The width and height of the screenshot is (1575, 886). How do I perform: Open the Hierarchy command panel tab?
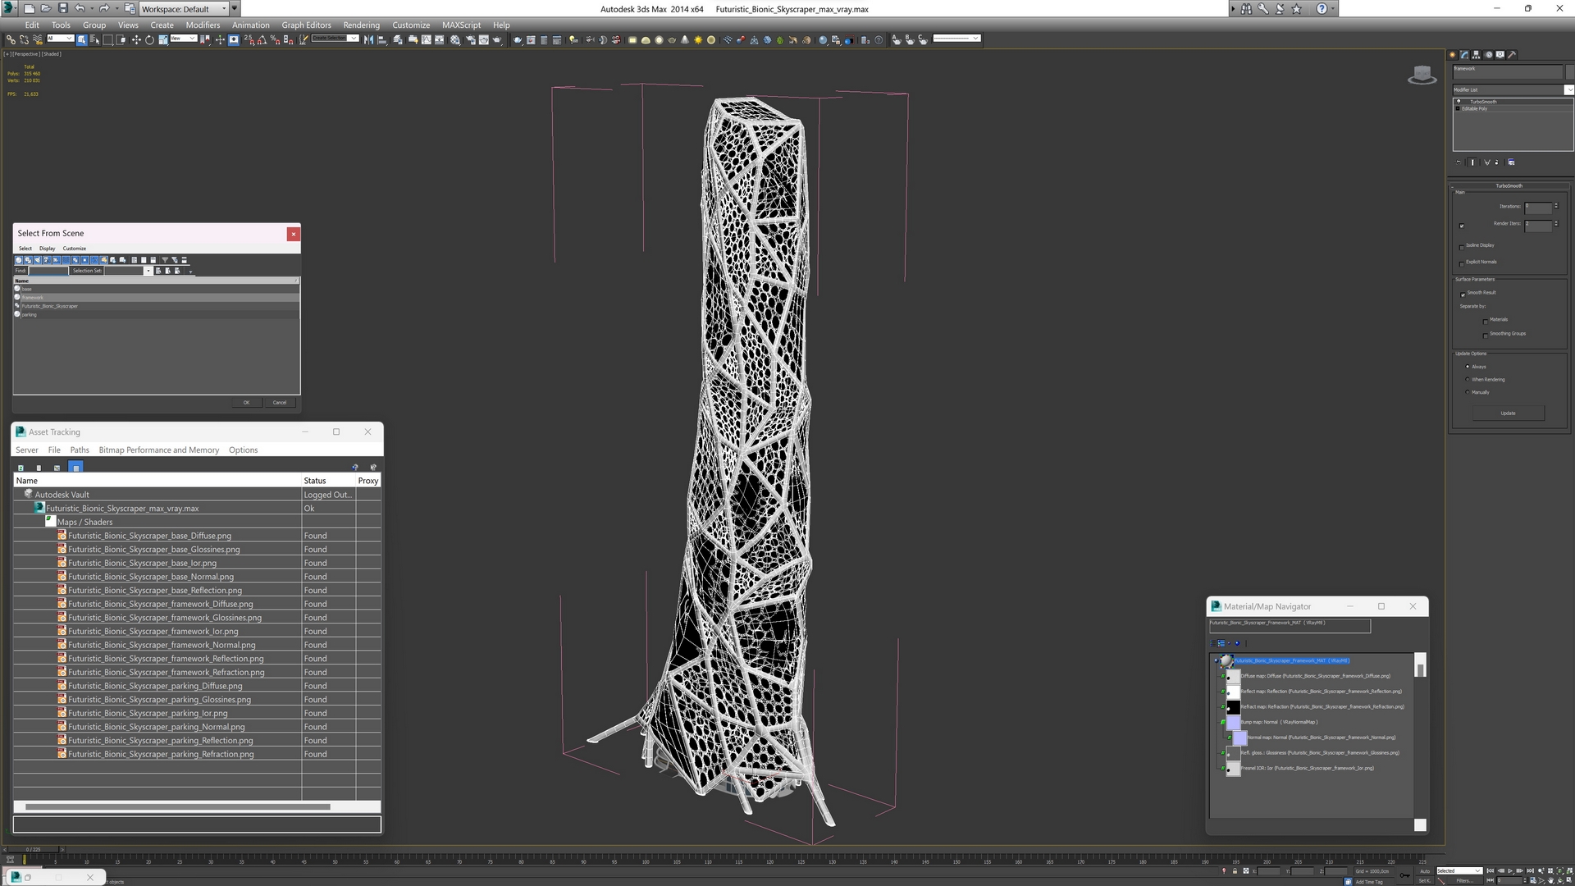click(1477, 55)
